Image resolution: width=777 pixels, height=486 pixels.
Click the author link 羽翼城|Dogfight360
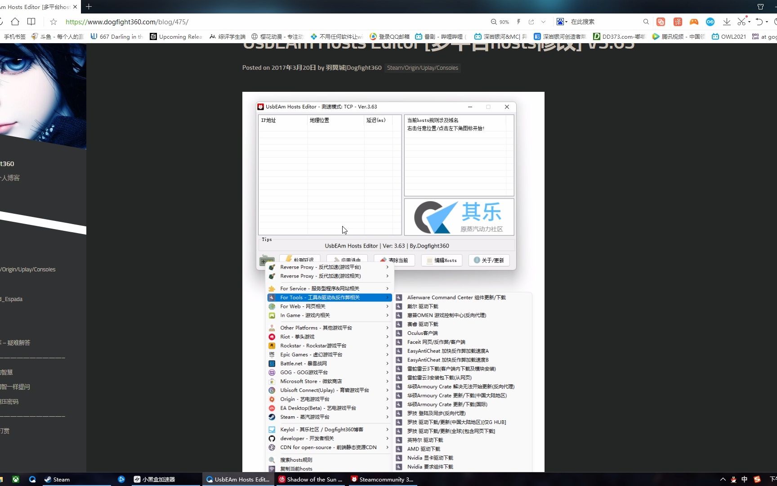(x=353, y=67)
